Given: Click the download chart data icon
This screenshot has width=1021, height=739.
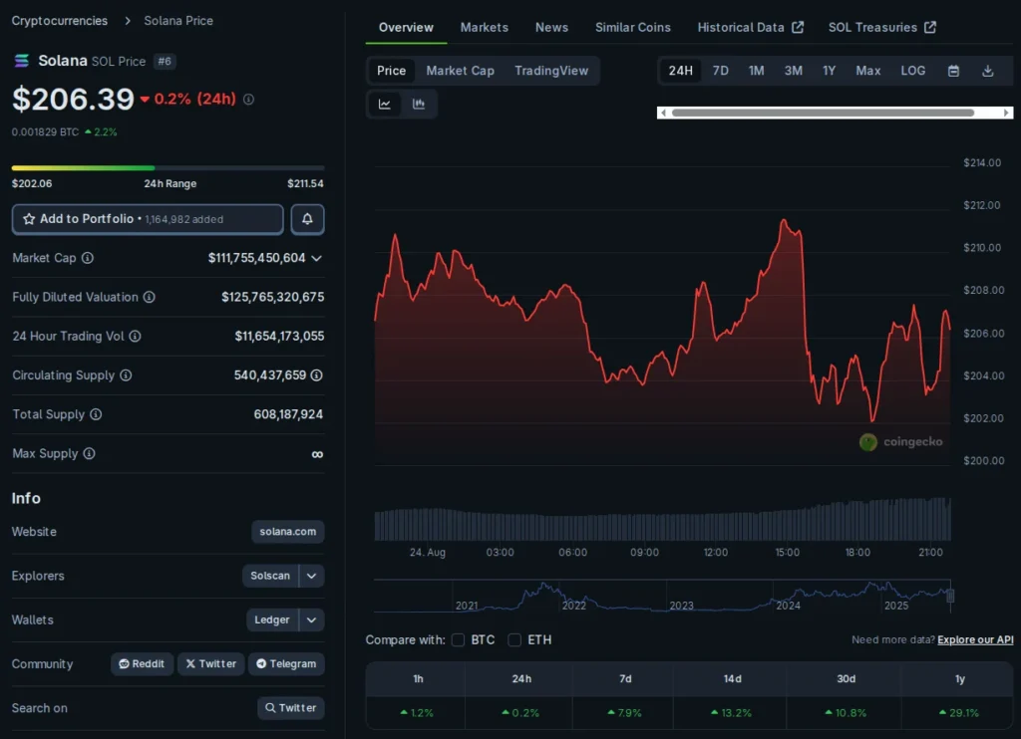Looking at the screenshot, I should [x=988, y=71].
